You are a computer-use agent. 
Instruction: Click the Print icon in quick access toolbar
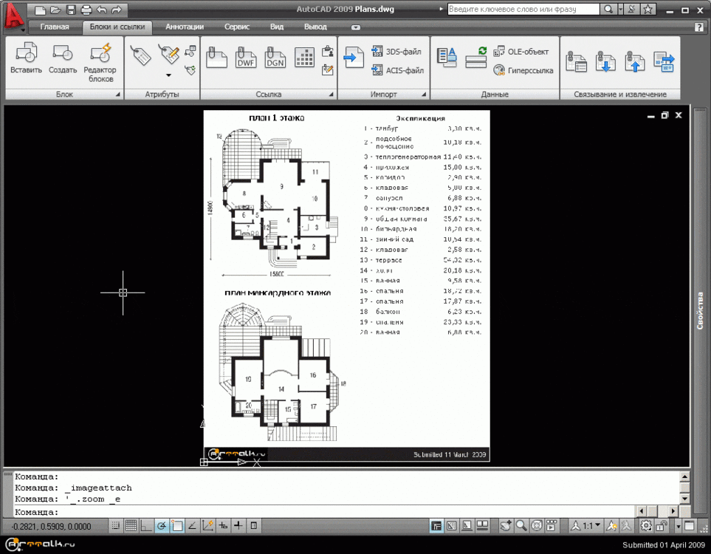coord(86,10)
